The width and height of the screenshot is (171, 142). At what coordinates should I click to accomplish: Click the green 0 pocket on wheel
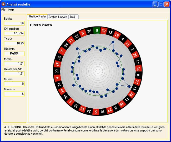click(97, 30)
